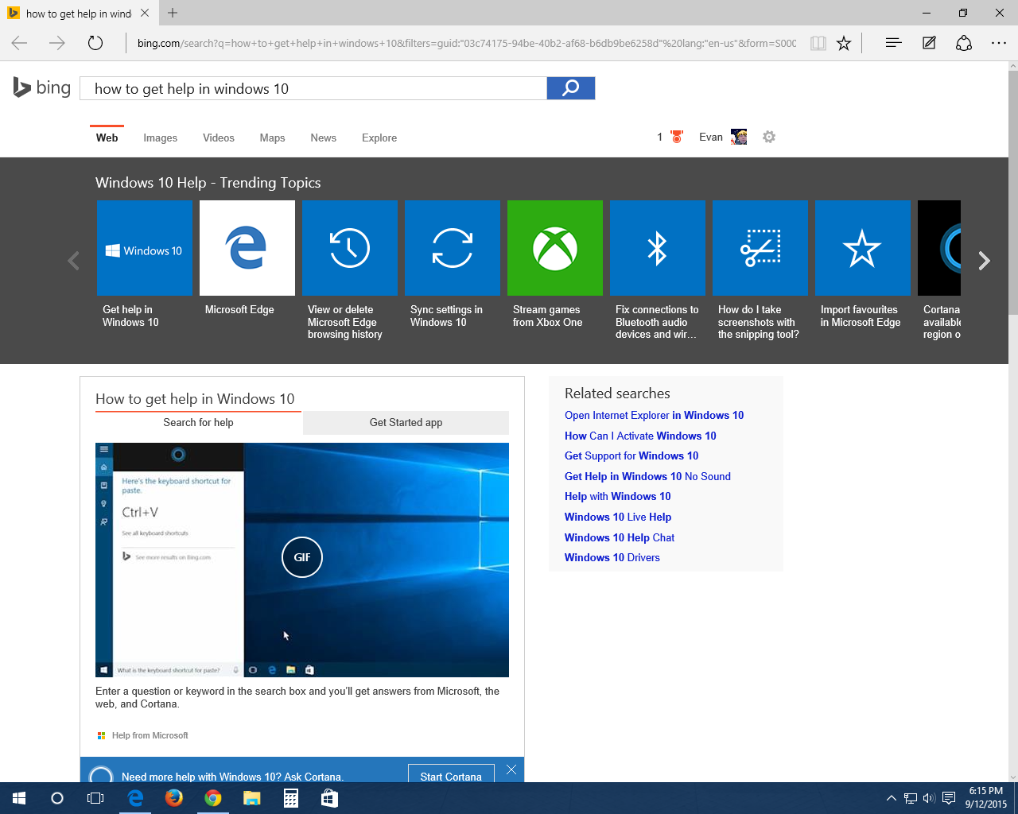Viewport: 1018px width, 814px height.
Task: Open the Bluetooth connections tile
Action: (x=658, y=248)
